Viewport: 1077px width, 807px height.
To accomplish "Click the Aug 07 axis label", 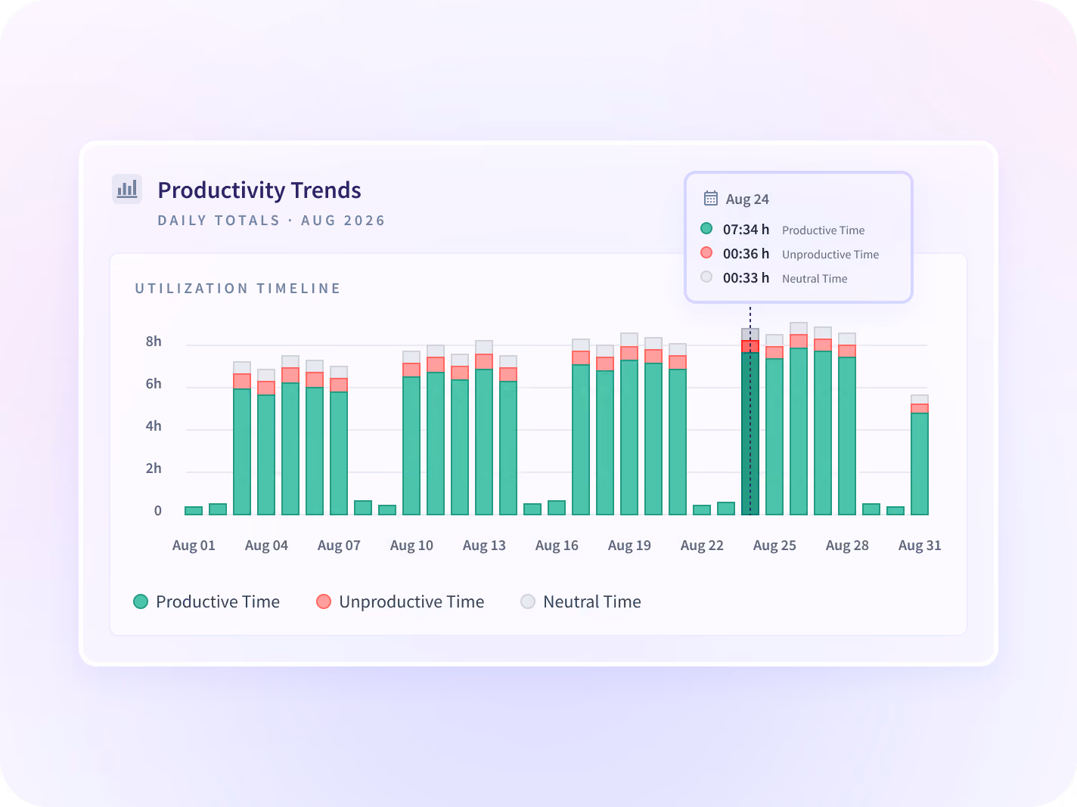I will [x=339, y=546].
